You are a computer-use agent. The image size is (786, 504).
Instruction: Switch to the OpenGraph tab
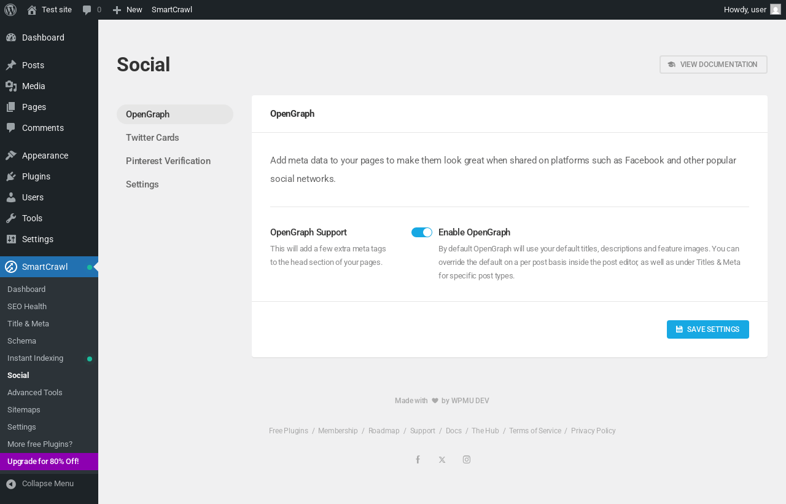pos(175,114)
